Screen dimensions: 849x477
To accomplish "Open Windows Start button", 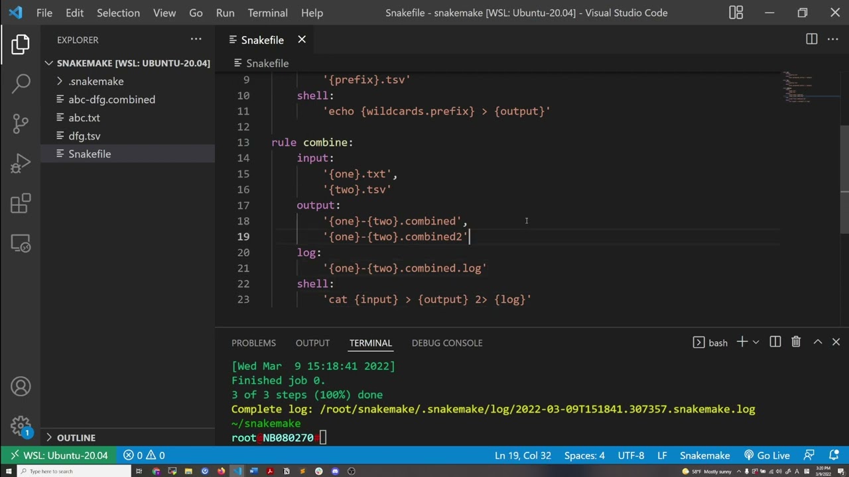I will pos(9,471).
